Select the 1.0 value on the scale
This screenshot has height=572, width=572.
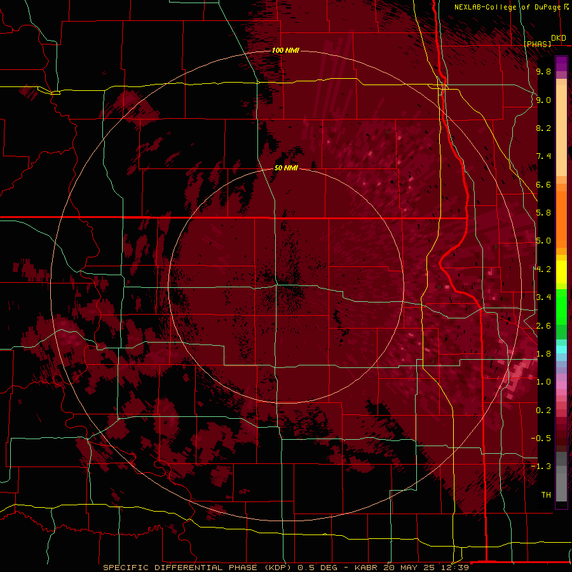tap(543, 382)
